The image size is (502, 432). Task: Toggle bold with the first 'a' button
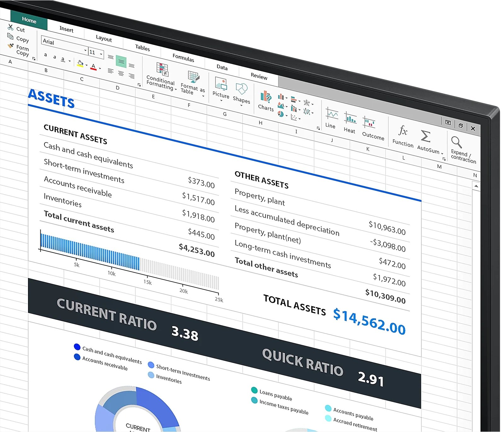pyautogui.click(x=46, y=55)
